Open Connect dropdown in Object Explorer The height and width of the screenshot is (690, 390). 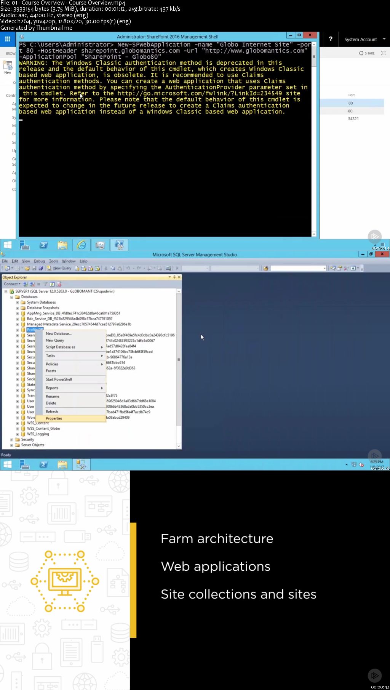tap(12, 284)
